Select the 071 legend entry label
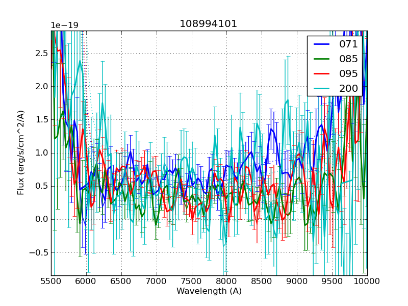This screenshot has height=306, width=408. click(x=348, y=44)
